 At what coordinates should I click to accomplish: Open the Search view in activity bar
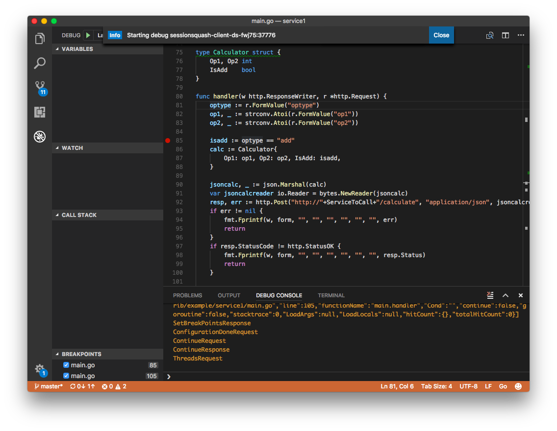40,63
